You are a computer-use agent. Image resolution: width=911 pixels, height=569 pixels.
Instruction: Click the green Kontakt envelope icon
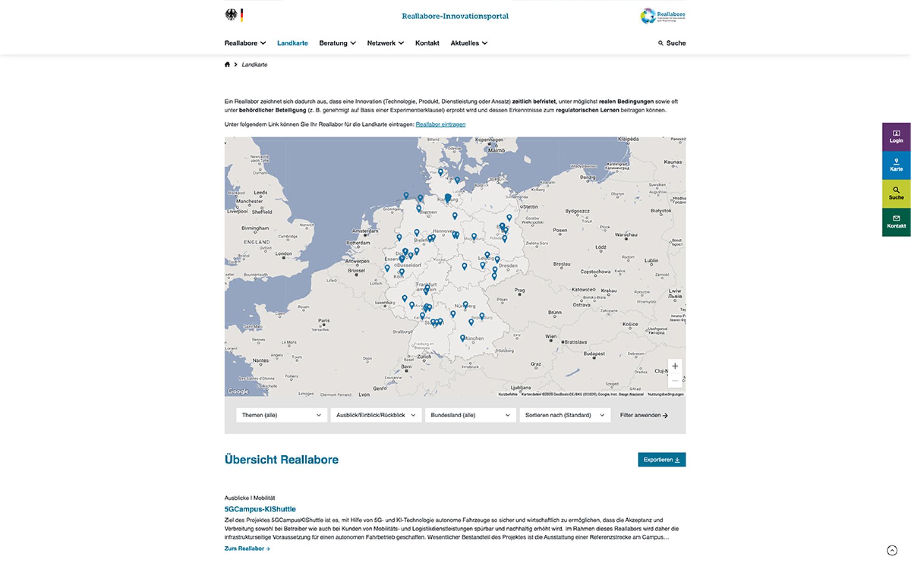coord(896,221)
